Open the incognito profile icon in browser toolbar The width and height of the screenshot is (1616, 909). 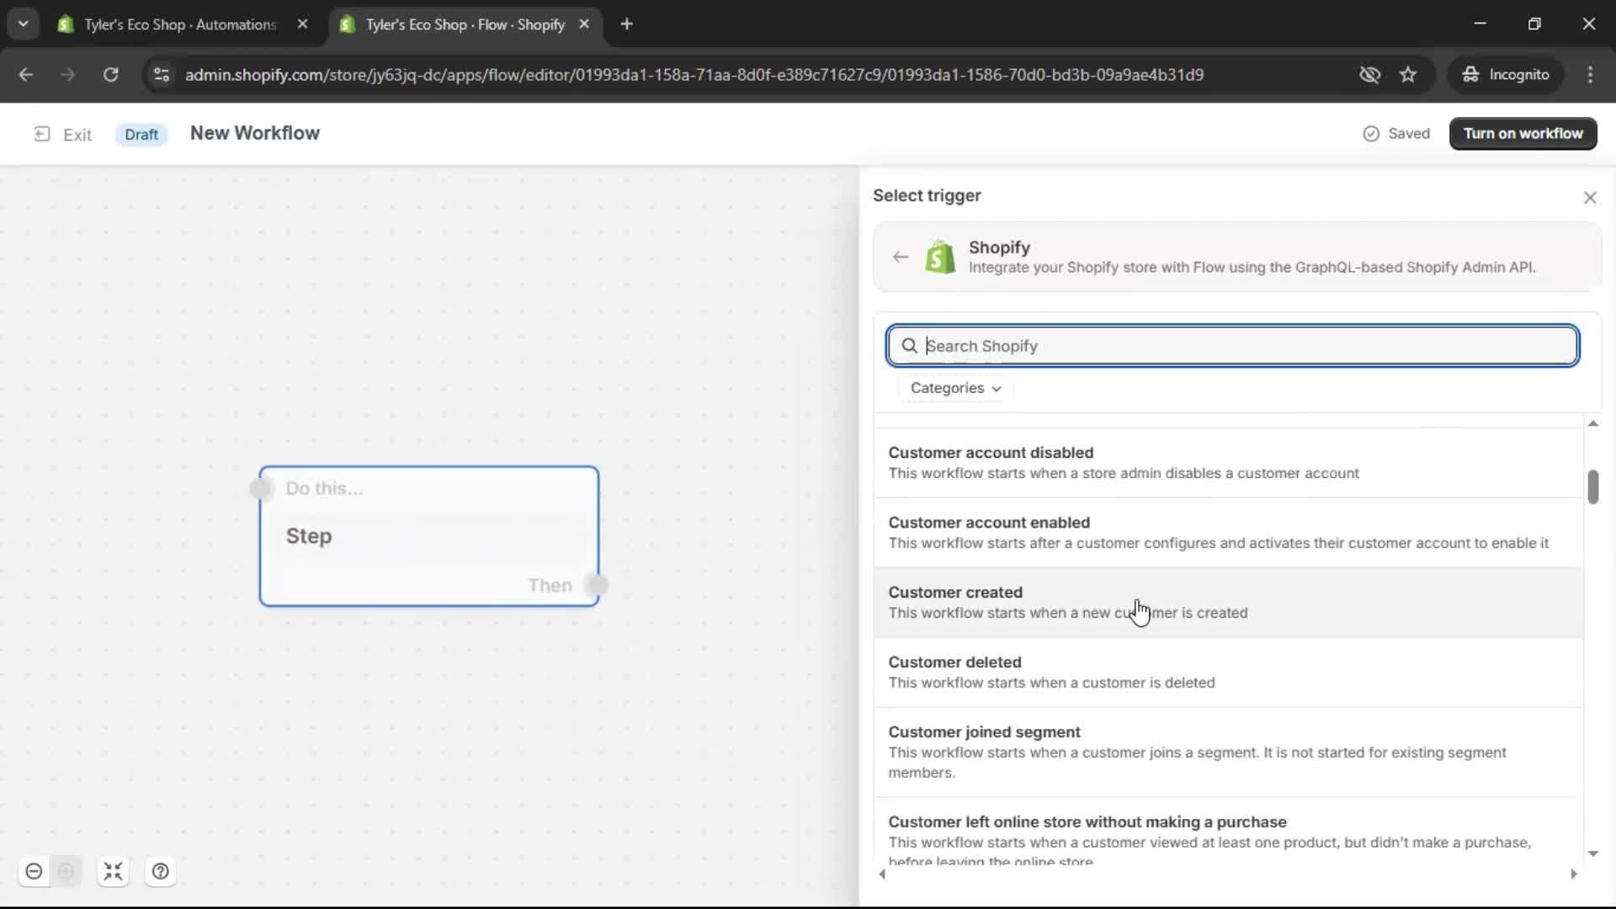pyautogui.click(x=1507, y=74)
